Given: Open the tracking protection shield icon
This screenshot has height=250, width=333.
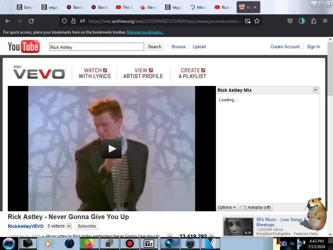Looking at the screenshot, I should pyautogui.click(x=64, y=21).
